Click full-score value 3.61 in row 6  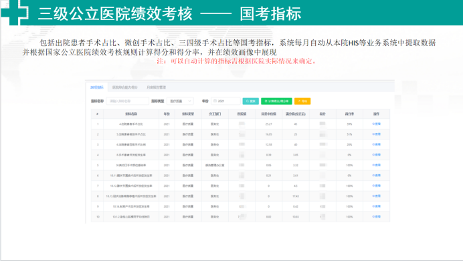point(296,176)
